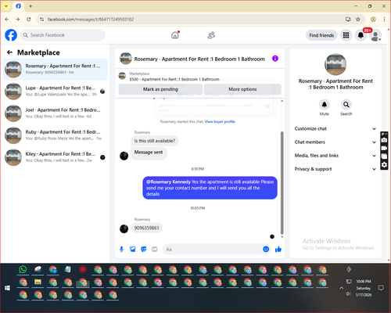Attach a photo with the image icon
The width and height of the screenshot is (391, 313).
click(133, 250)
